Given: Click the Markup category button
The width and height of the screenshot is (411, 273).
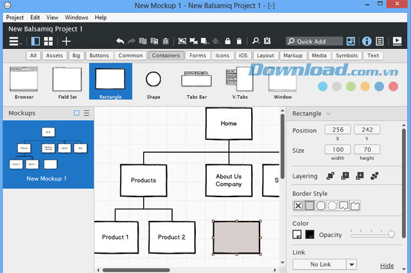Looking at the screenshot, I should click(293, 55).
